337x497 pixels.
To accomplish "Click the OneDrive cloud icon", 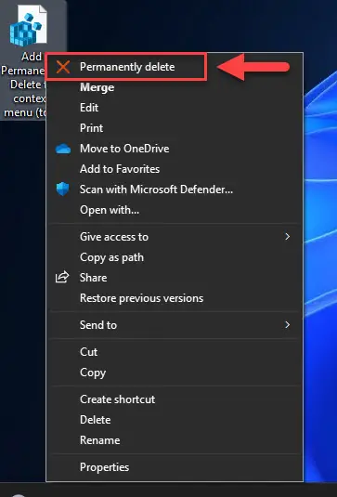I will (63, 149).
